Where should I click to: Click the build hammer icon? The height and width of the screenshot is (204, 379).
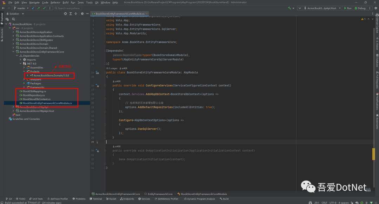(289, 8)
